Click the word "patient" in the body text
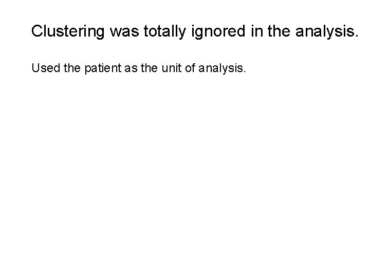This screenshot has width=370, height=278. [x=96, y=67]
